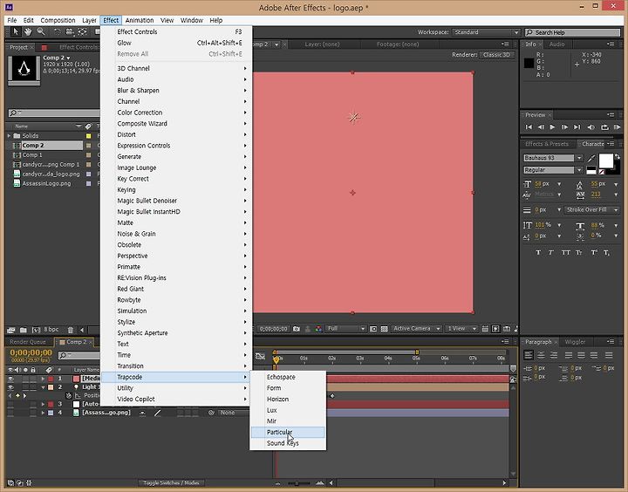The image size is (628, 492).
Task: Take snapshot with camera icon in viewer
Action: [x=297, y=329]
